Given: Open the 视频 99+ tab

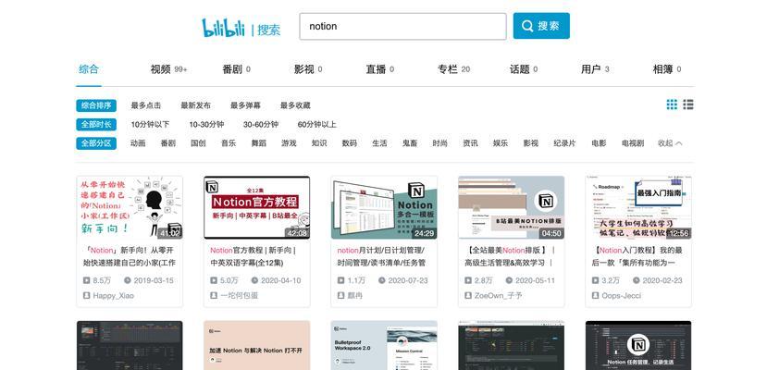Looking at the screenshot, I should tap(168, 69).
